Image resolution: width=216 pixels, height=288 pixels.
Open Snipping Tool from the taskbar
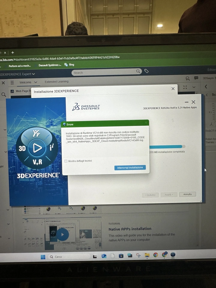point(138,255)
